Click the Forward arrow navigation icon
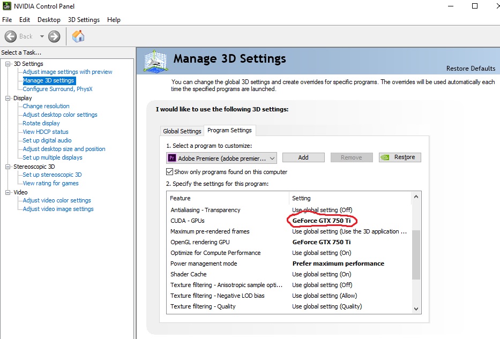500x339 pixels. (54, 36)
